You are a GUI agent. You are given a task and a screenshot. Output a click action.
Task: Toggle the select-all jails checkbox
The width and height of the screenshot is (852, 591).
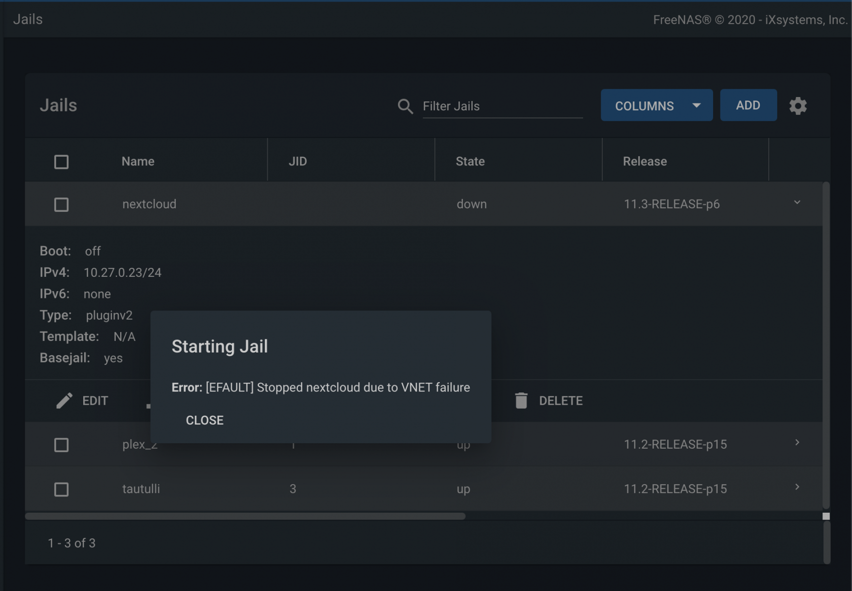point(61,162)
